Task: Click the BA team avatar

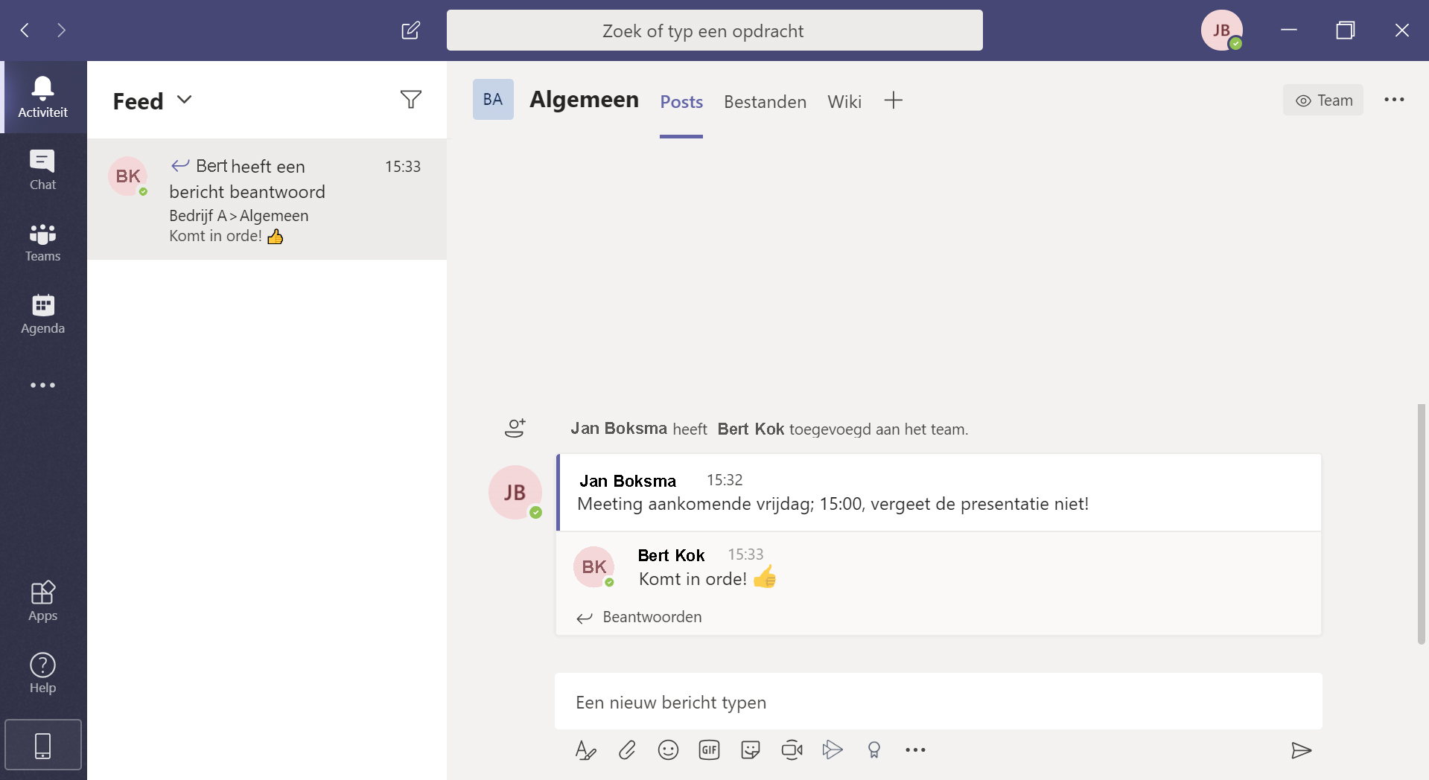Action: pyautogui.click(x=493, y=100)
